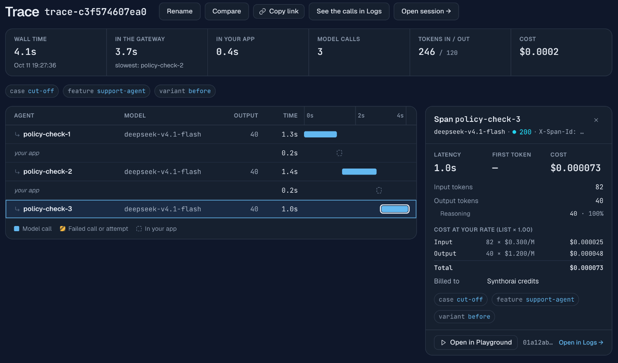The height and width of the screenshot is (363, 618).
Task: Click the X-Span-Id text in span header
Action: coord(562,132)
